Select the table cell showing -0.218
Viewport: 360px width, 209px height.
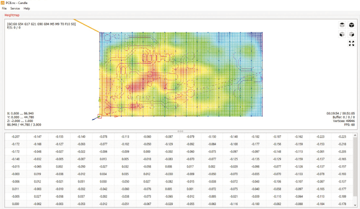(342, 144)
